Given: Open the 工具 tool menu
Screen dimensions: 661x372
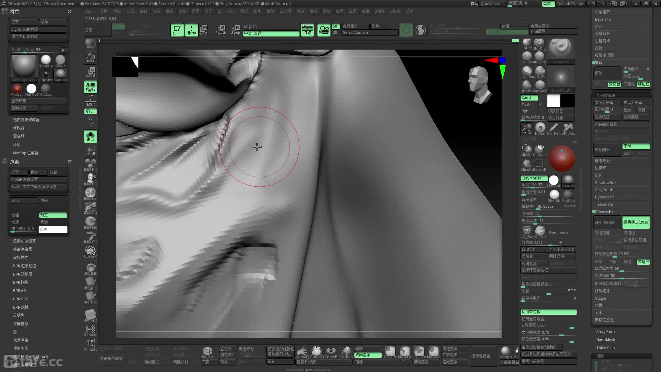Looking at the screenshot, I should click(x=352, y=11).
